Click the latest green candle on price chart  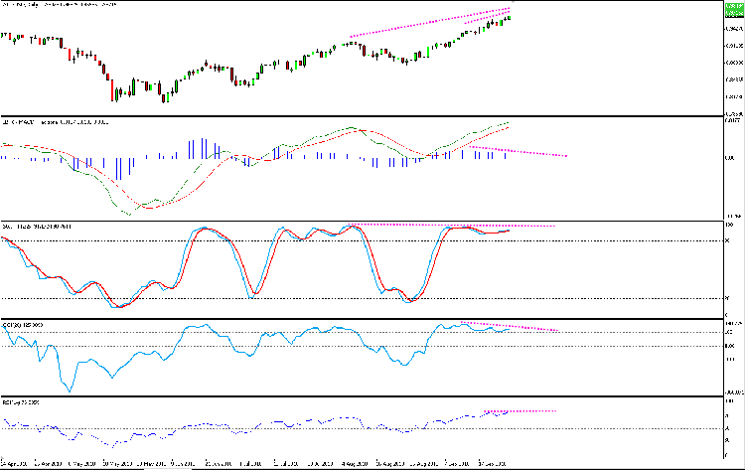coord(510,18)
